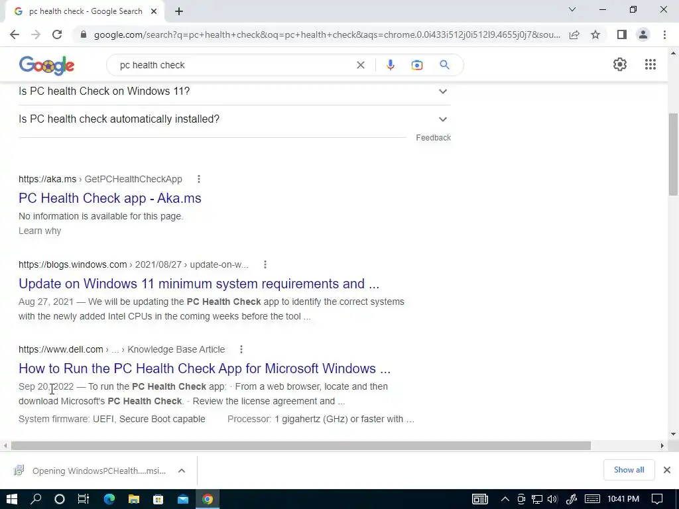Expand 'Is PC health check automatically installed?'
This screenshot has width=679, height=509.
[x=234, y=119]
